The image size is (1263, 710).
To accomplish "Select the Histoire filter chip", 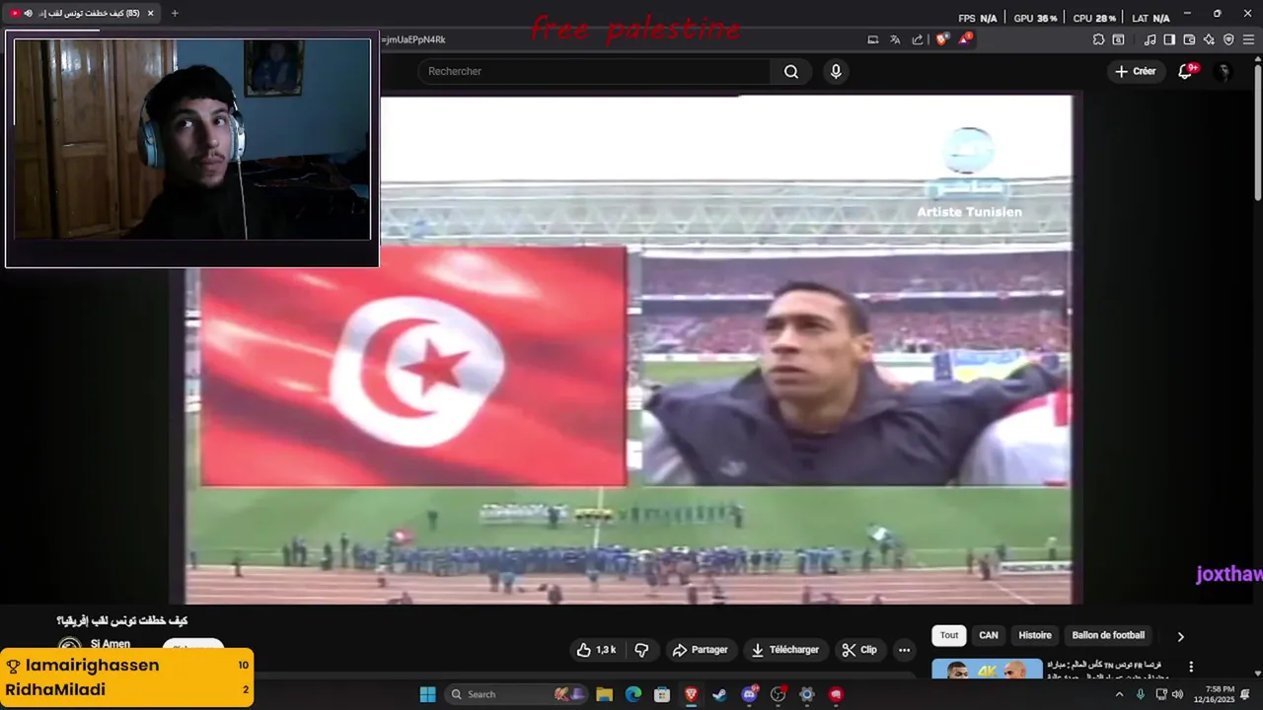I will 1035,635.
